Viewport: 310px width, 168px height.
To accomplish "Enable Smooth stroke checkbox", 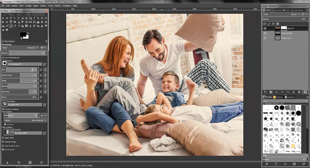I will 3,142.
